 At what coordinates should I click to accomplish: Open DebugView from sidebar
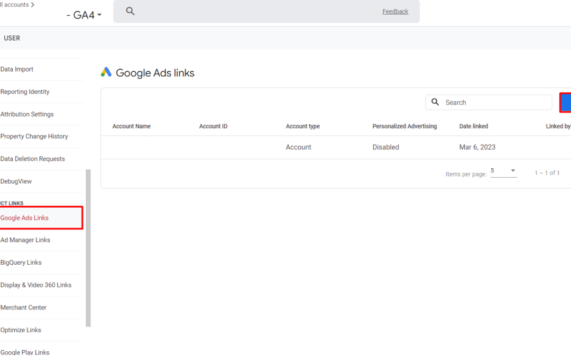(16, 181)
